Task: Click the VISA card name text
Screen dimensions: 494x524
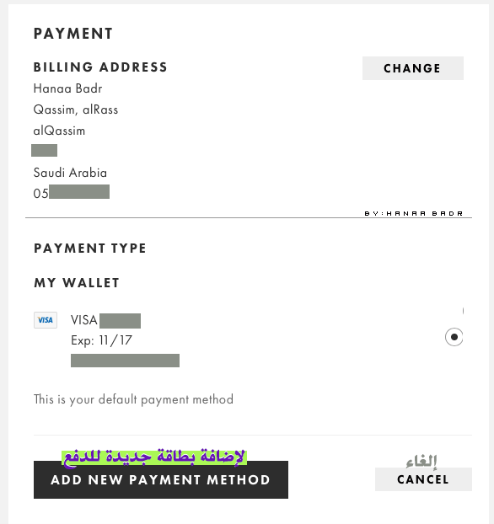Action: (84, 320)
